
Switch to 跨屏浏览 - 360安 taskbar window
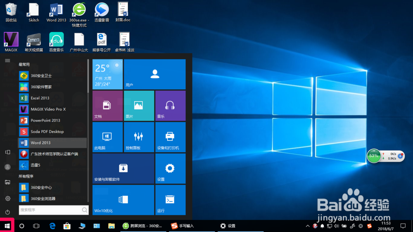[x=142, y=226]
